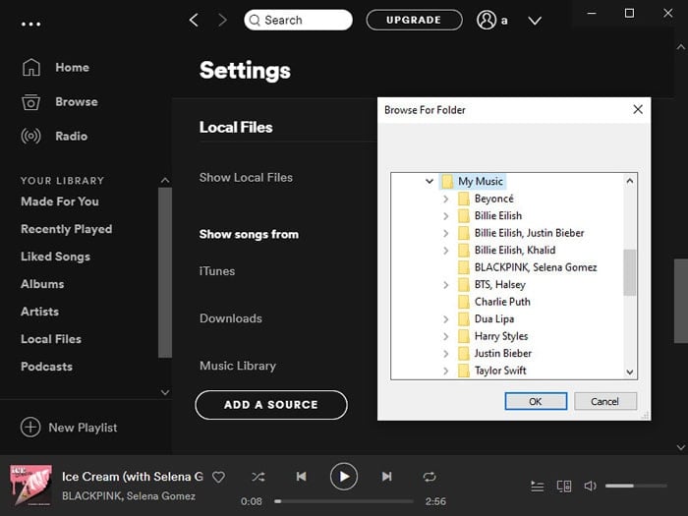
Task: Expand the Harry Styles folder
Action: [446, 336]
